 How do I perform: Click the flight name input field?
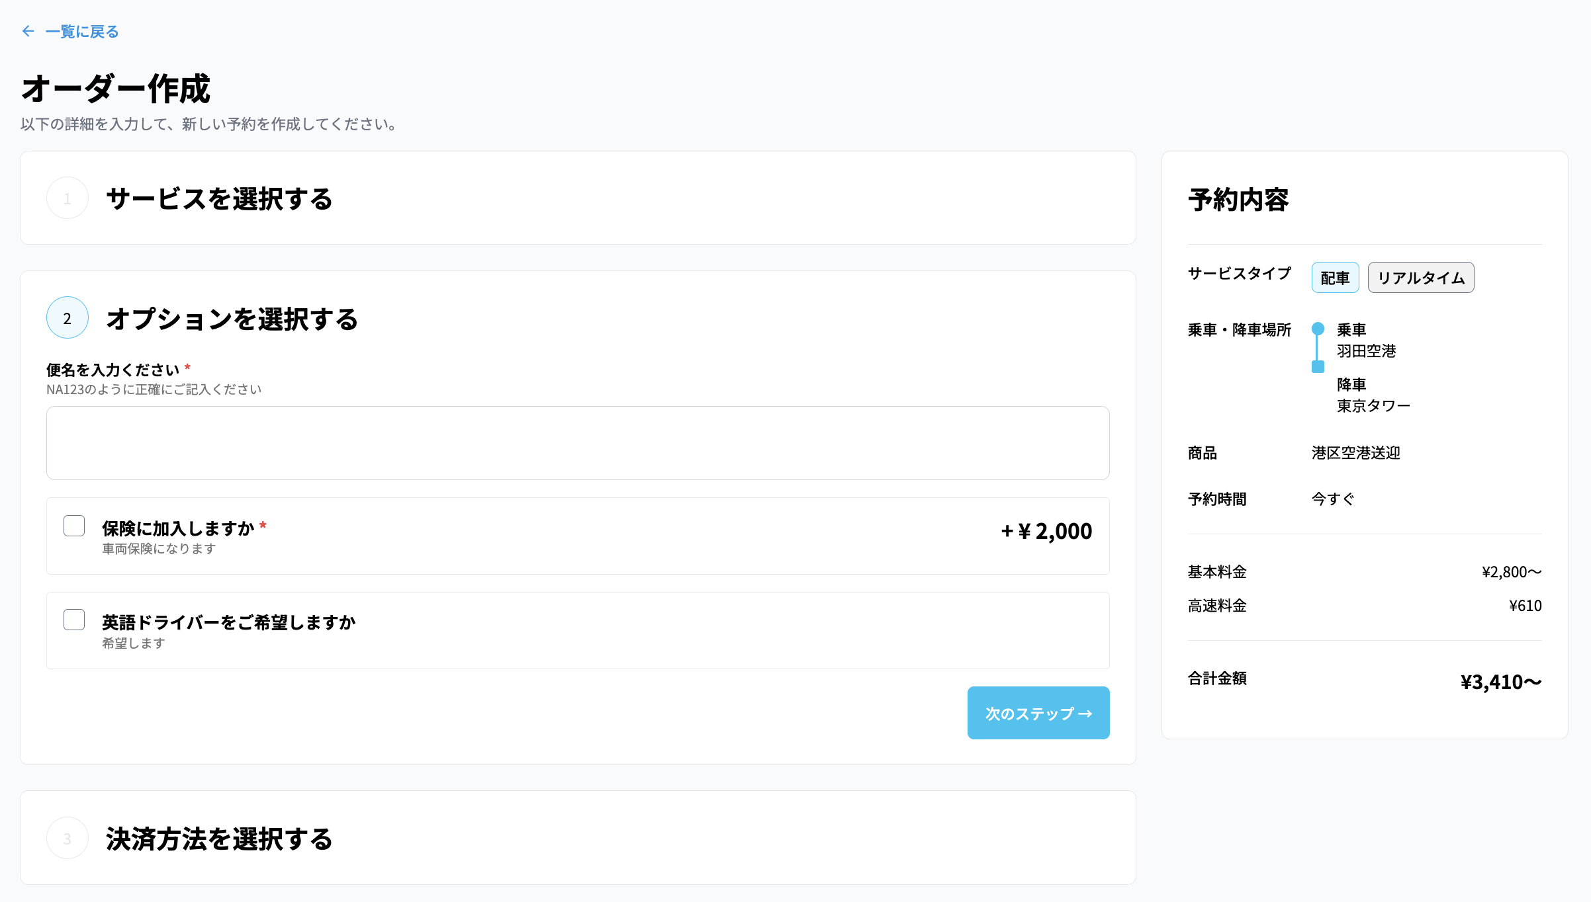click(x=577, y=442)
